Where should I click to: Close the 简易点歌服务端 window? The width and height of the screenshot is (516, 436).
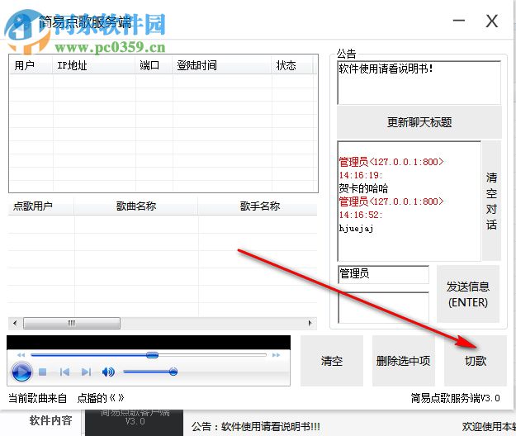click(492, 21)
